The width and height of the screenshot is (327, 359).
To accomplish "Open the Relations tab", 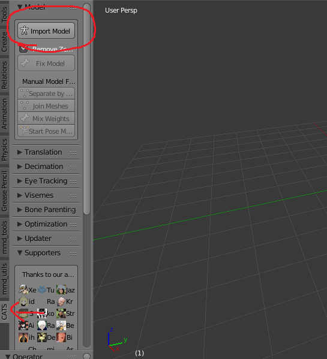I will (4, 75).
